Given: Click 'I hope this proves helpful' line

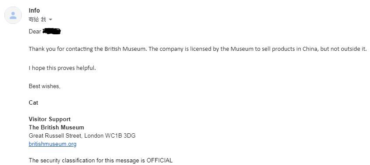Looking at the screenshot, I should click(62, 68).
